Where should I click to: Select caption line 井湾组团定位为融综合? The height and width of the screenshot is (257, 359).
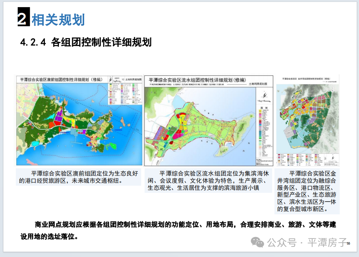(x=307, y=180)
